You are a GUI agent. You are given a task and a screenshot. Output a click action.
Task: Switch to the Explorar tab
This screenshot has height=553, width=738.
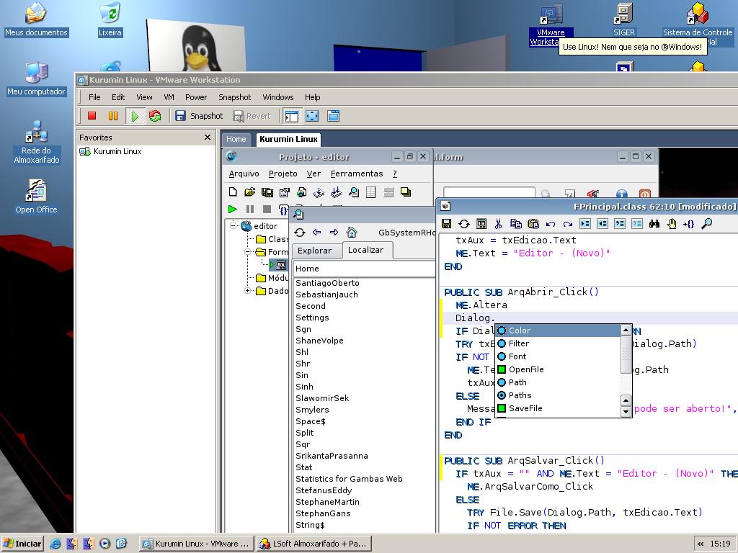coord(314,251)
